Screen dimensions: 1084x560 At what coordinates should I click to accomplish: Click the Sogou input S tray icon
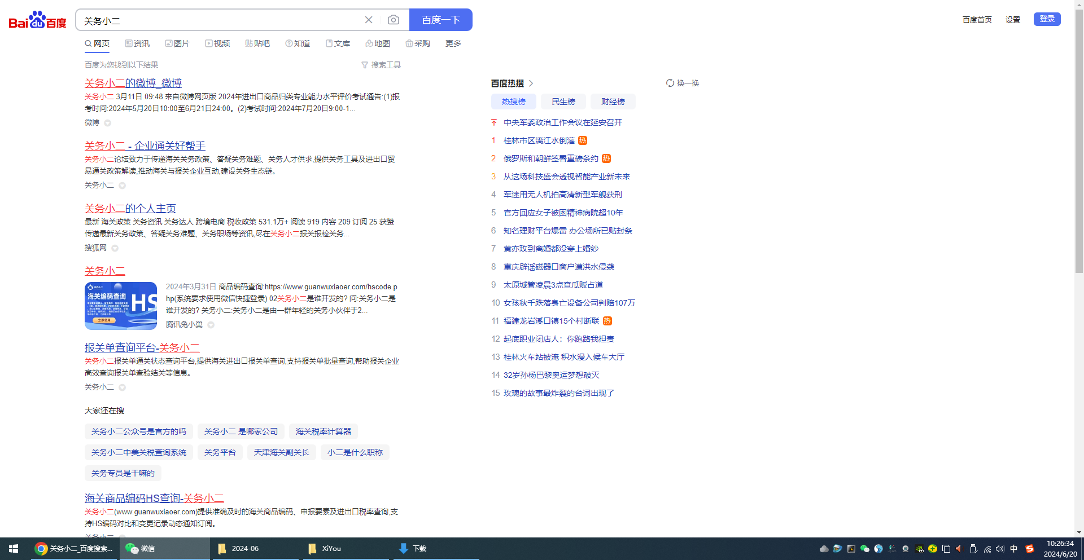point(1029,549)
